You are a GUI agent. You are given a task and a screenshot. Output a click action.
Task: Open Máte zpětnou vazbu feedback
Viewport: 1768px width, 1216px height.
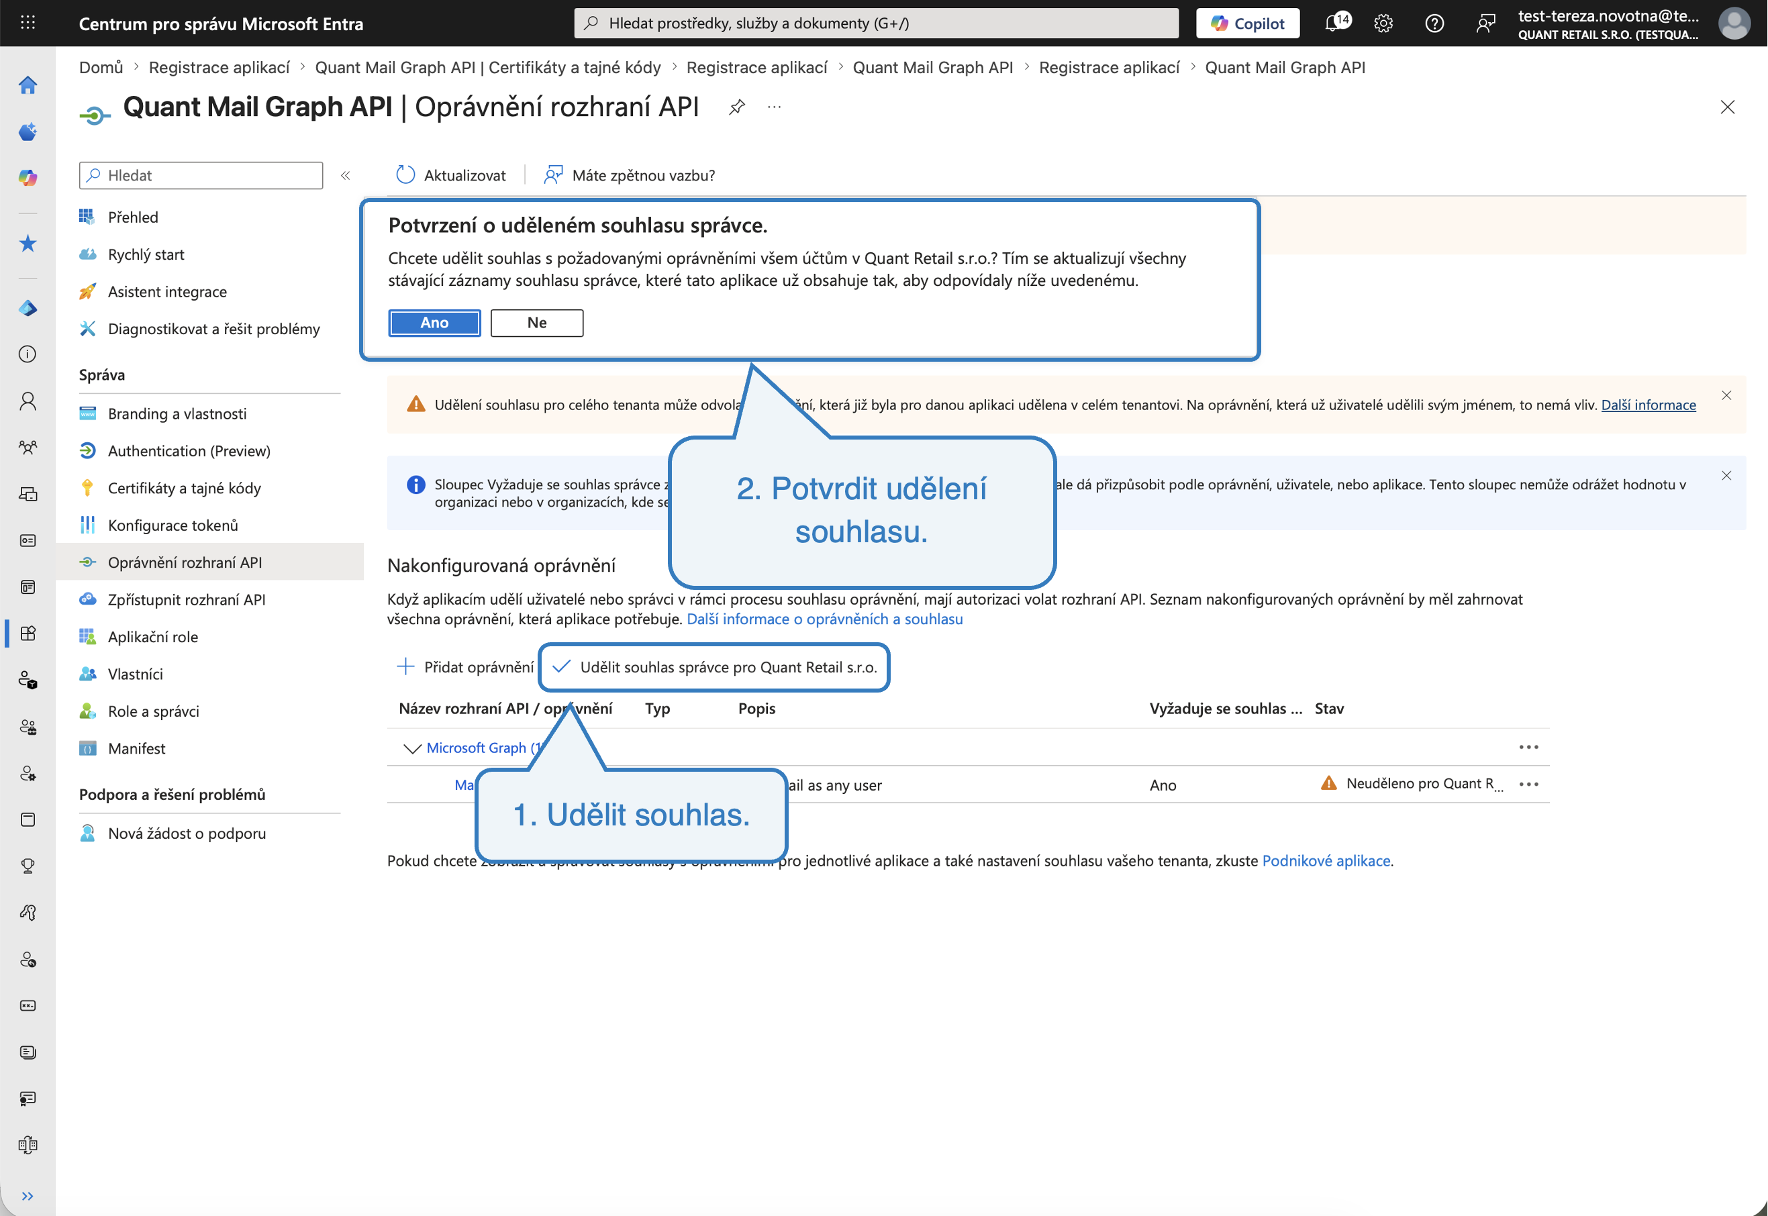tap(630, 175)
